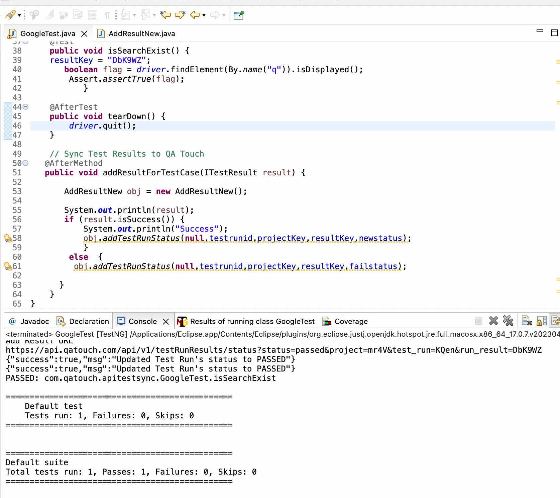
Task: Open the Coverage view tab
Action: (x=345, y=321)
